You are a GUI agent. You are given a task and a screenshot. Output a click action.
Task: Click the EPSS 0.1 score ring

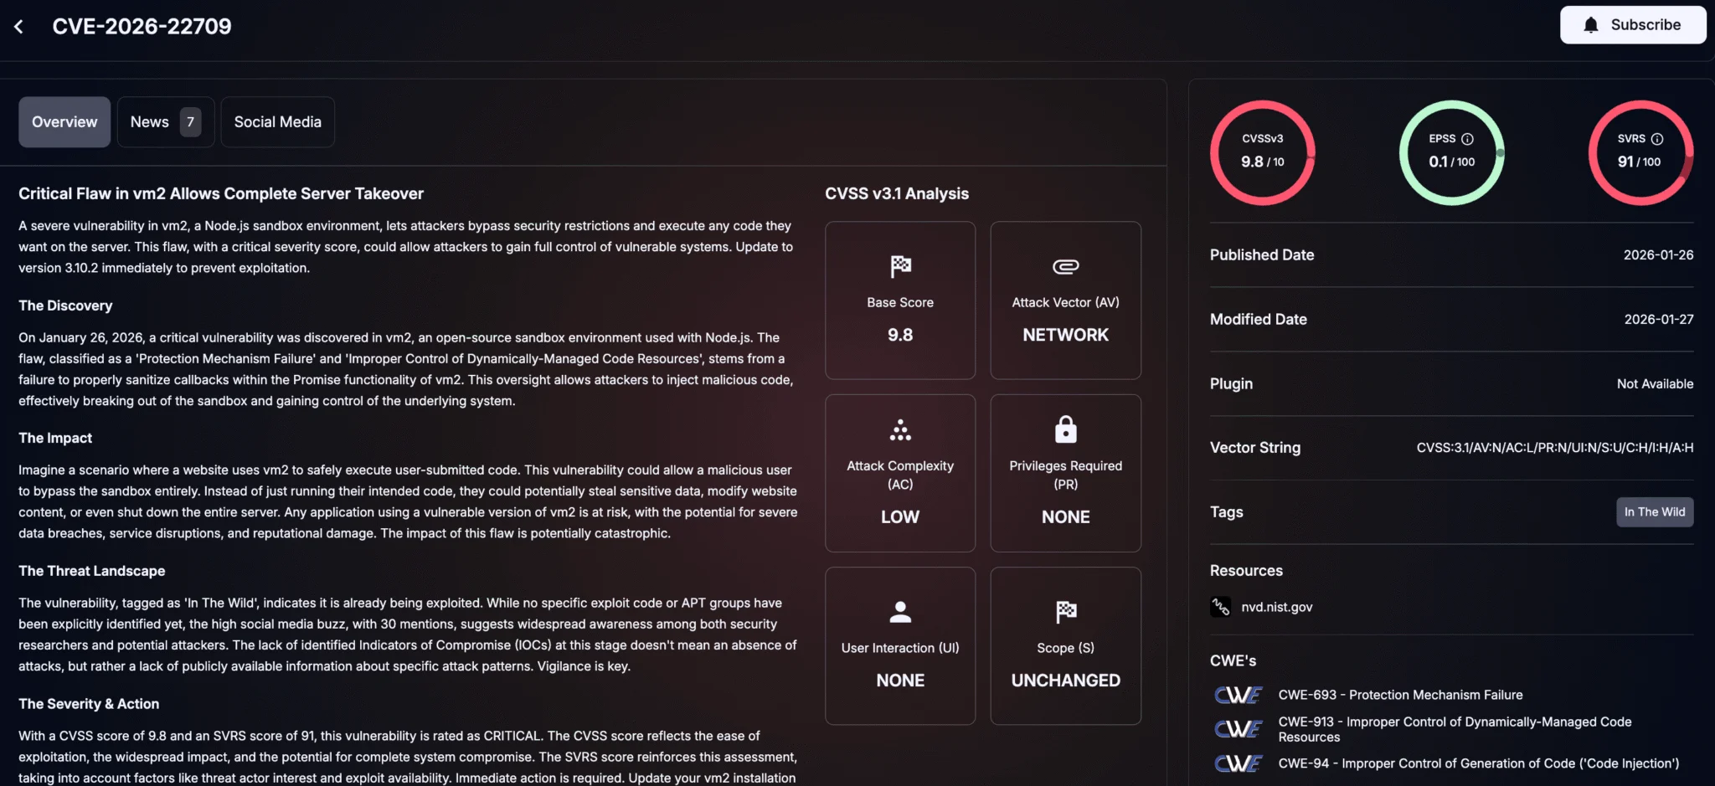[x=1451, y=152]
